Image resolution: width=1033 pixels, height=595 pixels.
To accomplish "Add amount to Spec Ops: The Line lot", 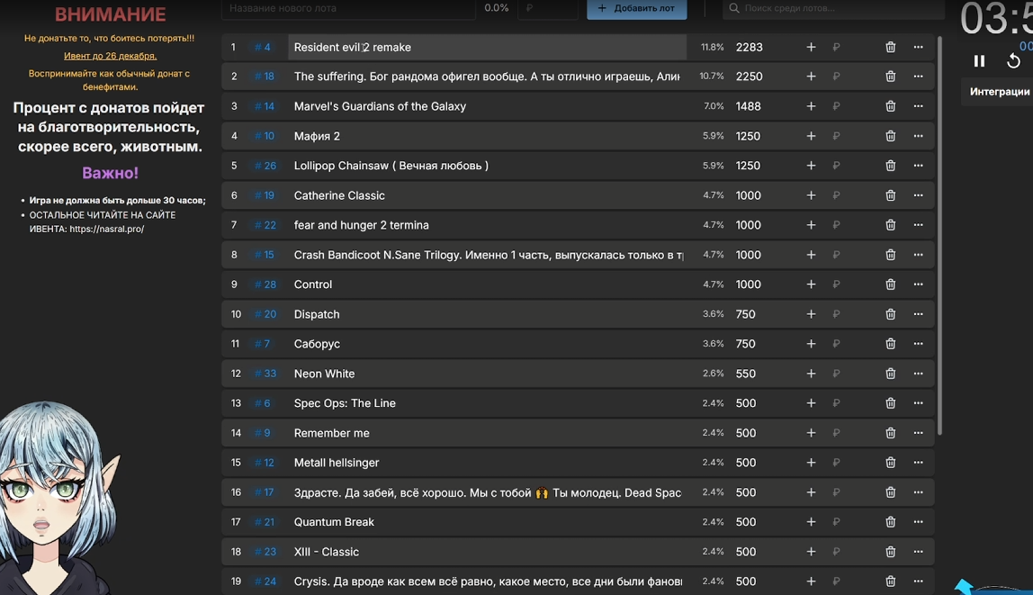I will coord(811,403).
